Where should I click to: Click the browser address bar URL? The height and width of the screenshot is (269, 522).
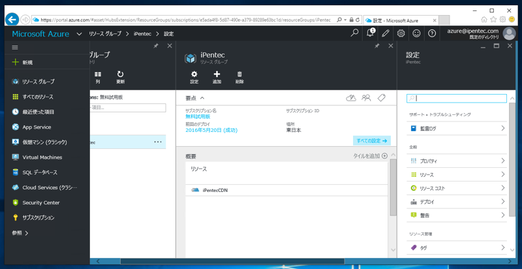pyautogui.click(x=185, y=20)
